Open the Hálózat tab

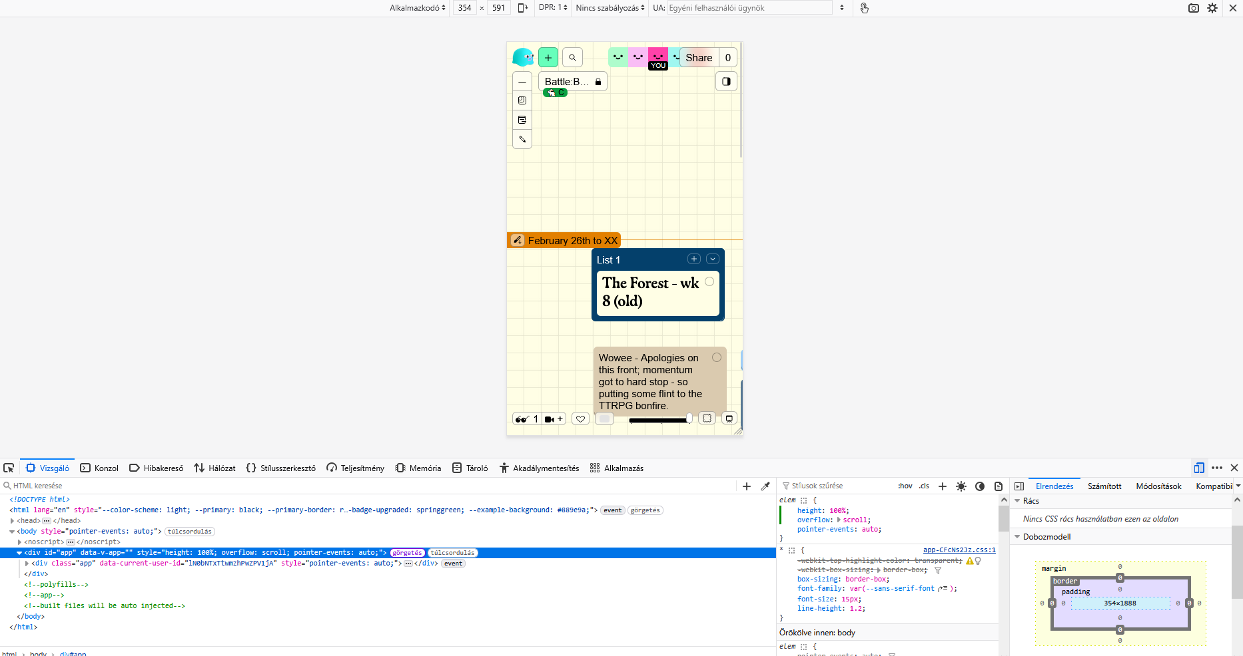[214, 468]
